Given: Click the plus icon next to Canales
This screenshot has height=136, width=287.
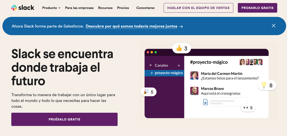Looking at the screenshot, I should [179, 66].
